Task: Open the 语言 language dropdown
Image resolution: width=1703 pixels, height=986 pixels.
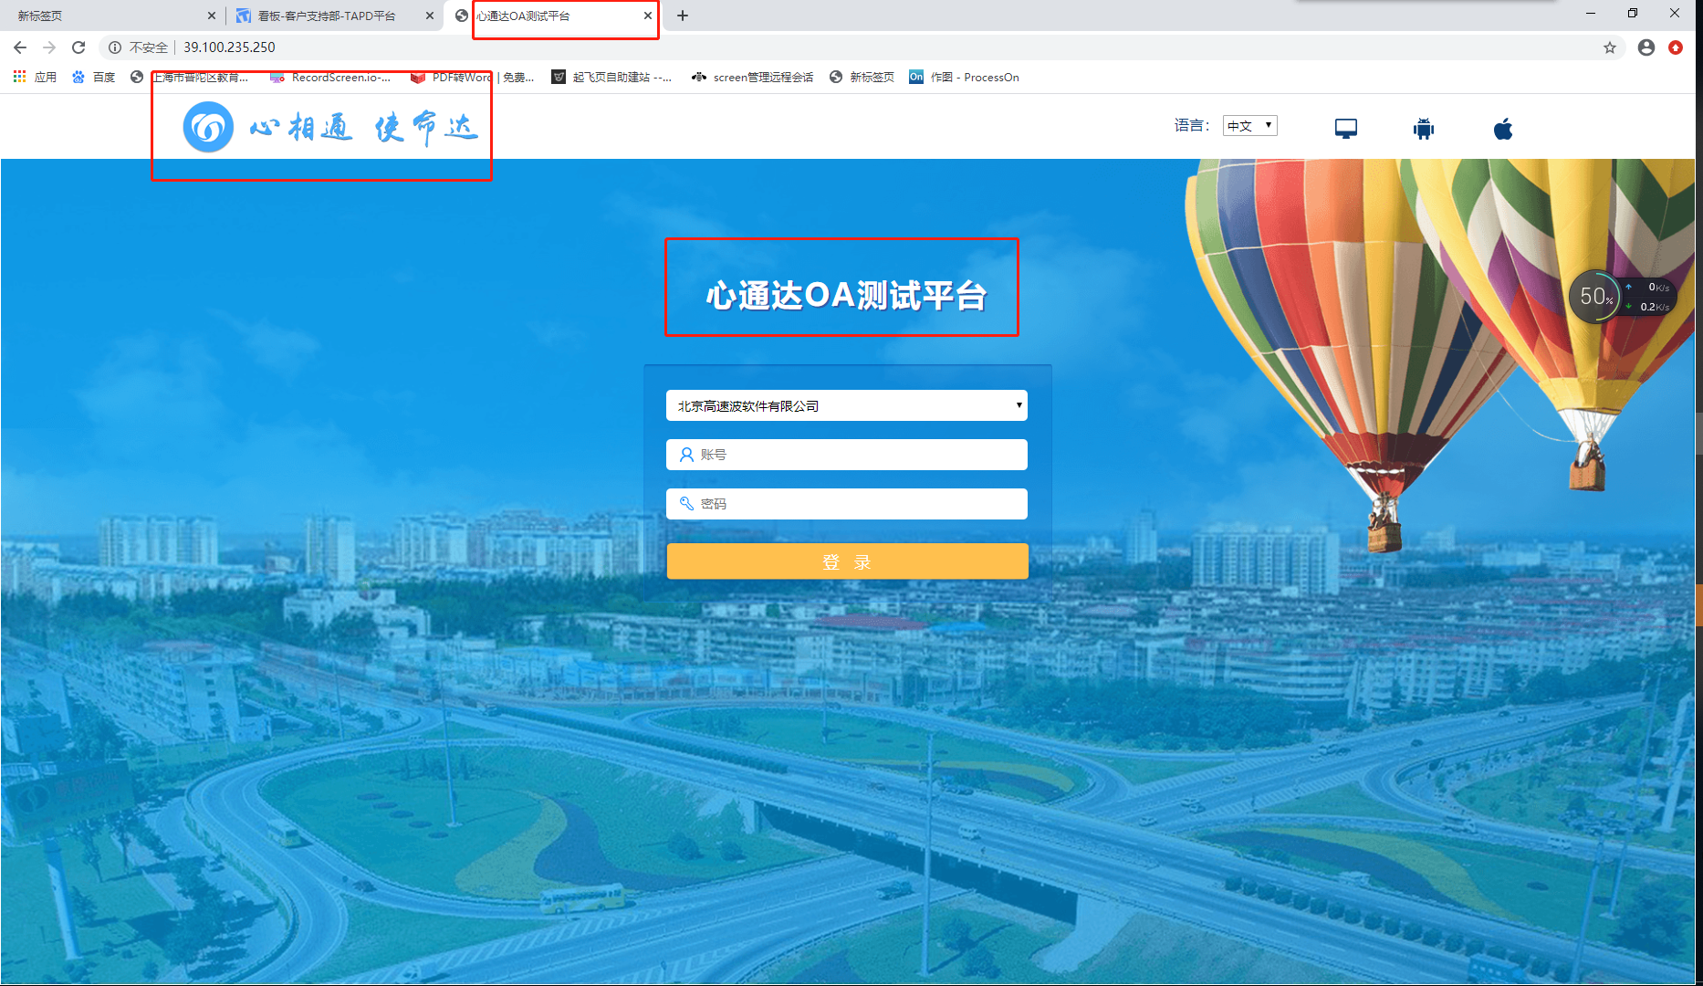Action: [1249, 126]
